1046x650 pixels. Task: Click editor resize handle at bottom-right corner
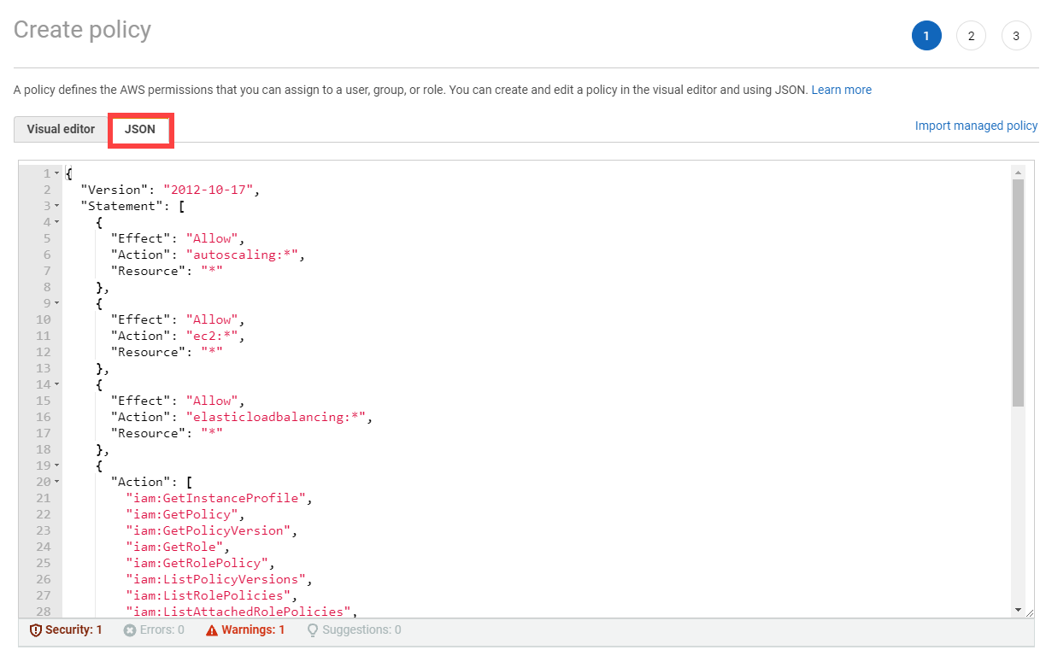click(1029, 612)
